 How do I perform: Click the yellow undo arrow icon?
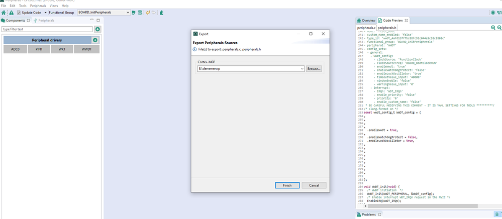[148, 13]
